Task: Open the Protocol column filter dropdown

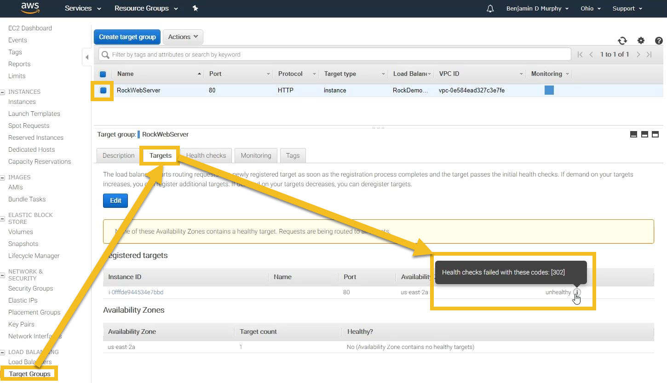Action: [315, 74]
